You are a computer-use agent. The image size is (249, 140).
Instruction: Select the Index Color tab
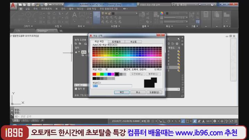99,41
